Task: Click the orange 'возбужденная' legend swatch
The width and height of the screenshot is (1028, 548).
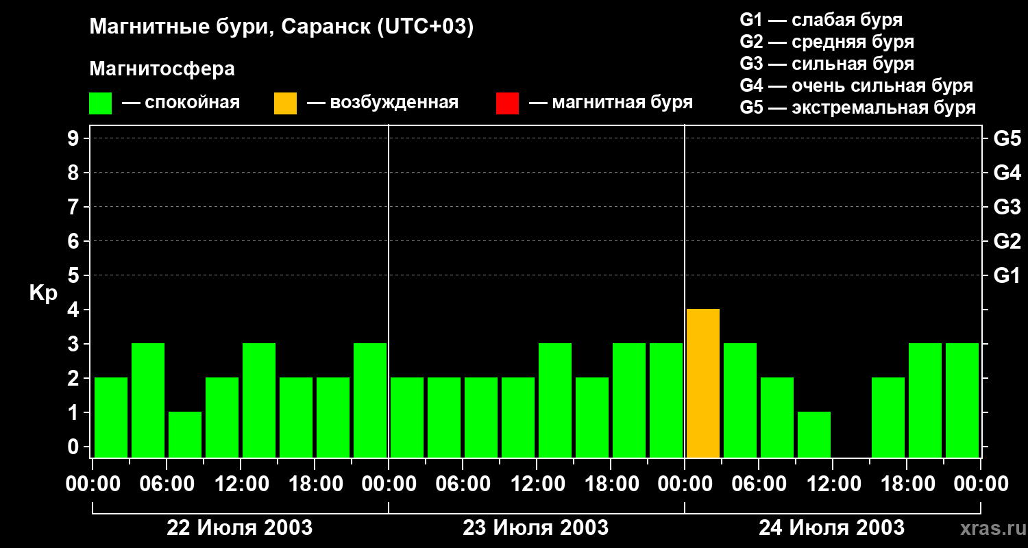Action: (285, 103)
